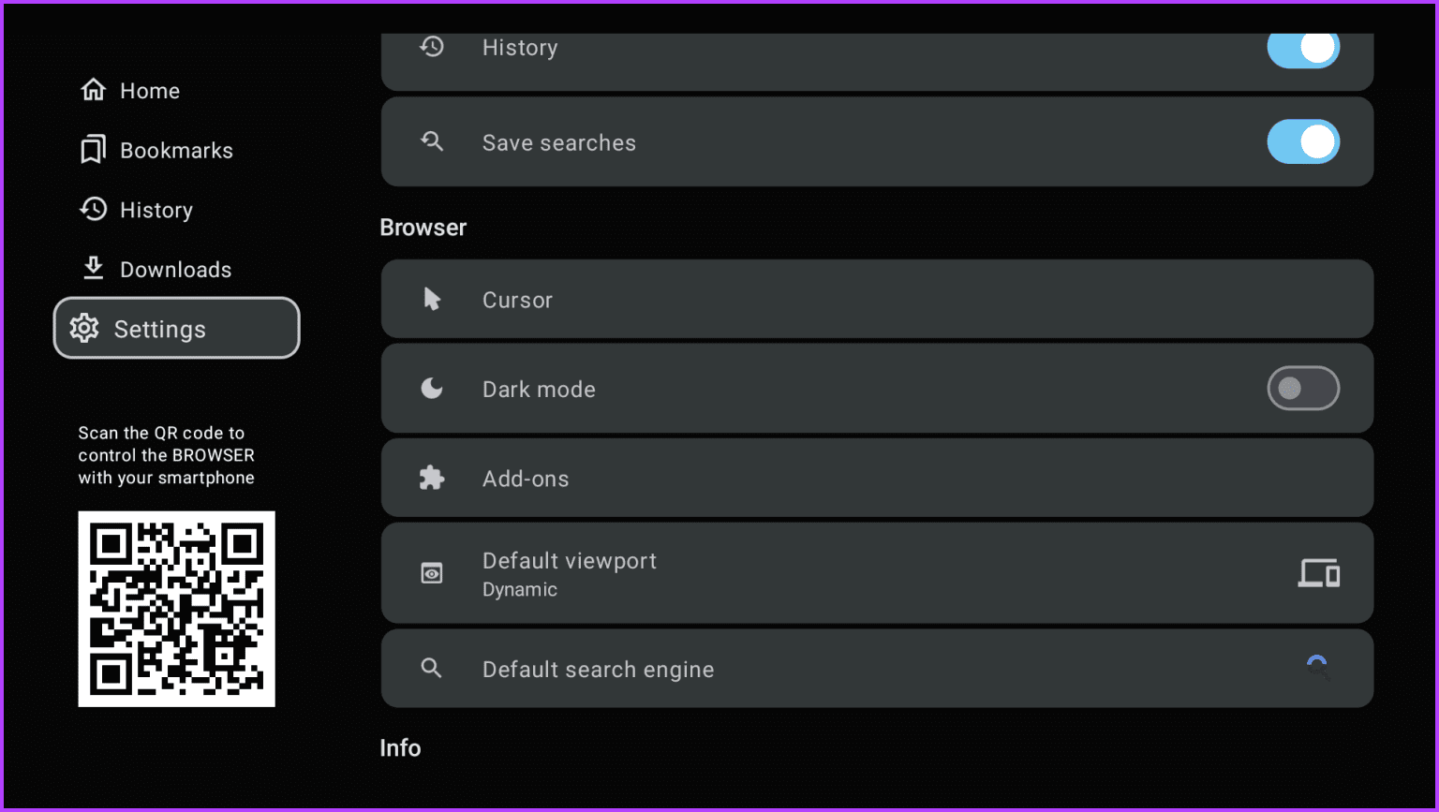Change the current search engine logo

pyautogui.click(x=1317, y=668)
